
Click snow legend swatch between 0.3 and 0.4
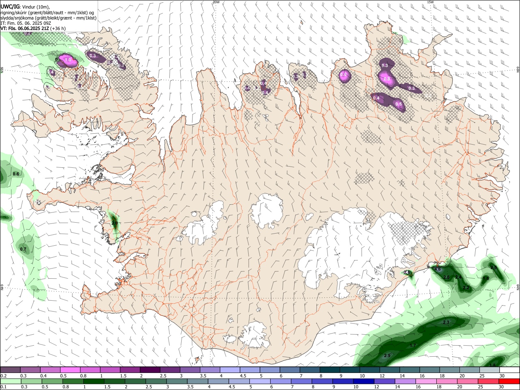[x=30, y=370]
